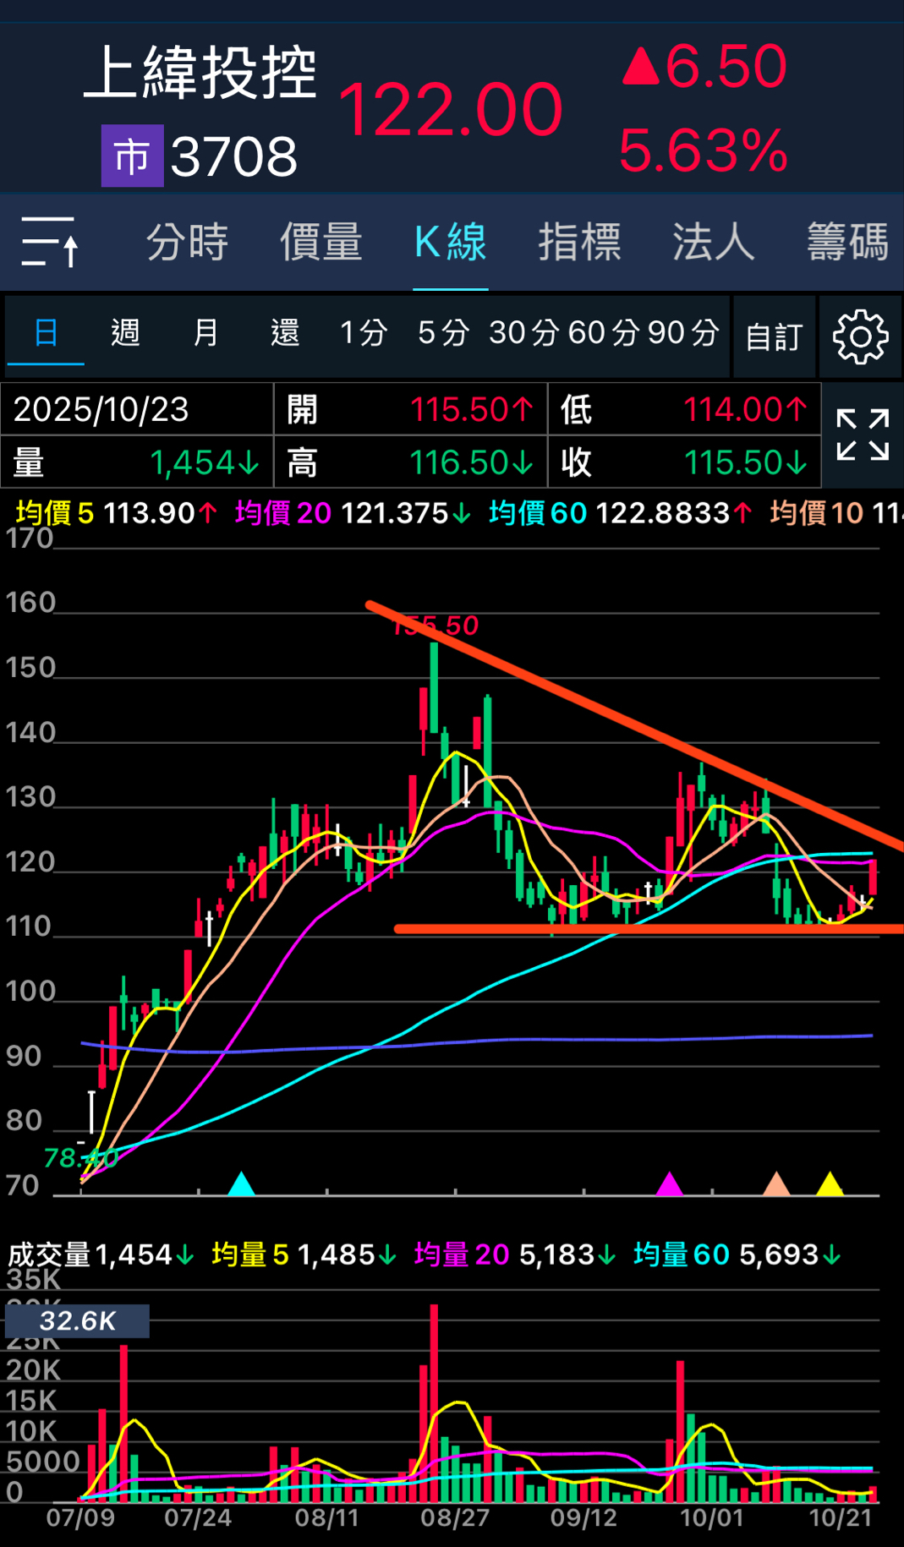904x1547 pixels.
Task: Select the K線 tab
Action: (450, 243)
